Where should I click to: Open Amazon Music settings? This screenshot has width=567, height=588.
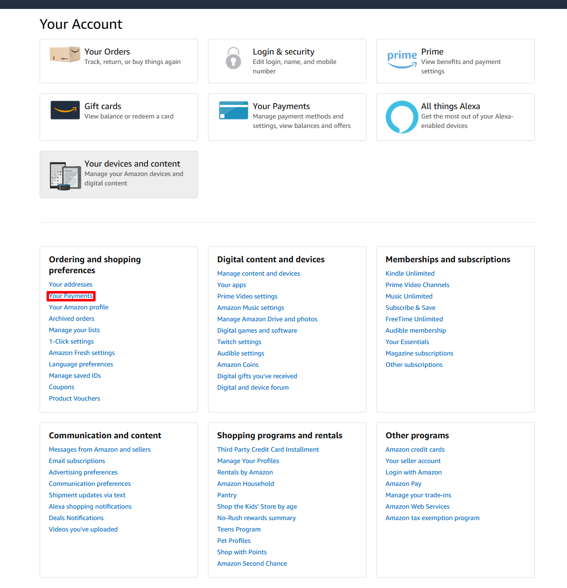coord(251,307)
